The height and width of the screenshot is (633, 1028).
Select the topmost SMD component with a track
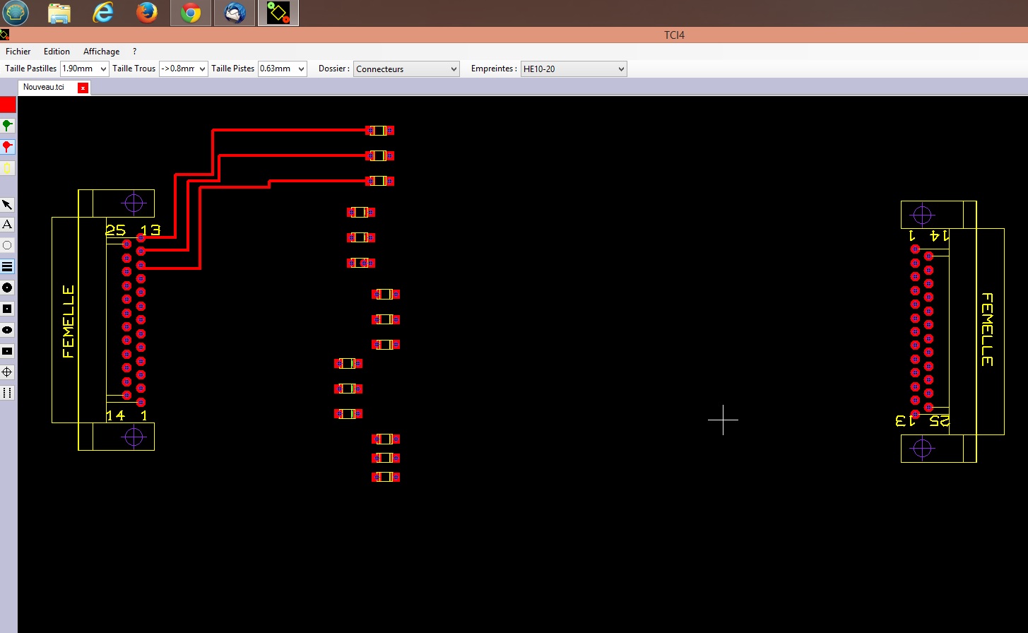379,131
